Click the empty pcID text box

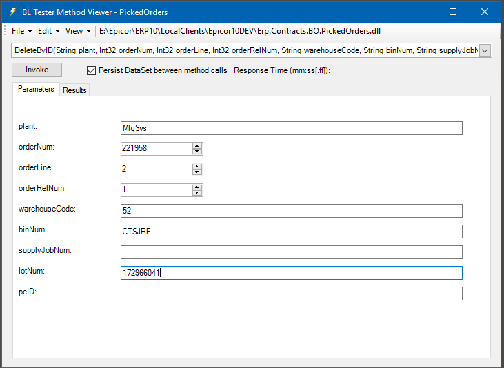pos(291,294)
